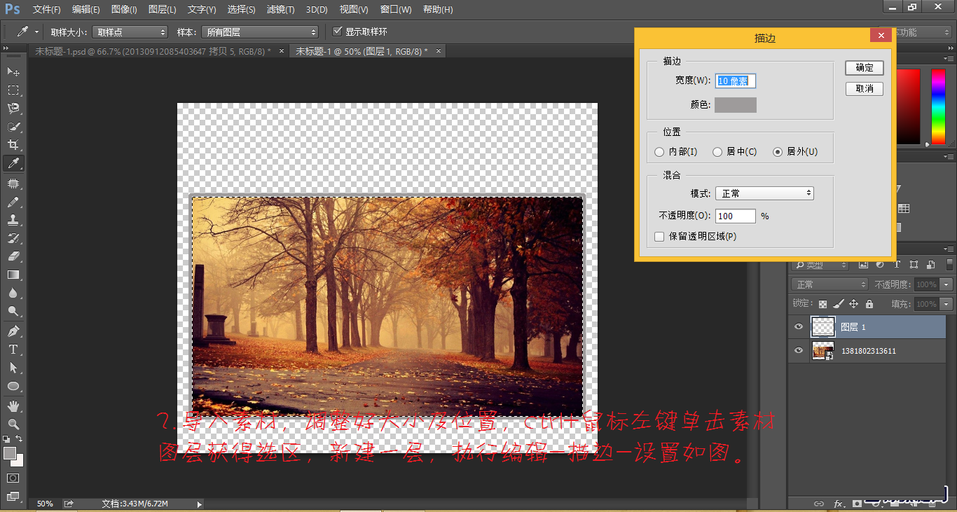Change screen mode icon
The image size is (957, 512).
(13, 497)
